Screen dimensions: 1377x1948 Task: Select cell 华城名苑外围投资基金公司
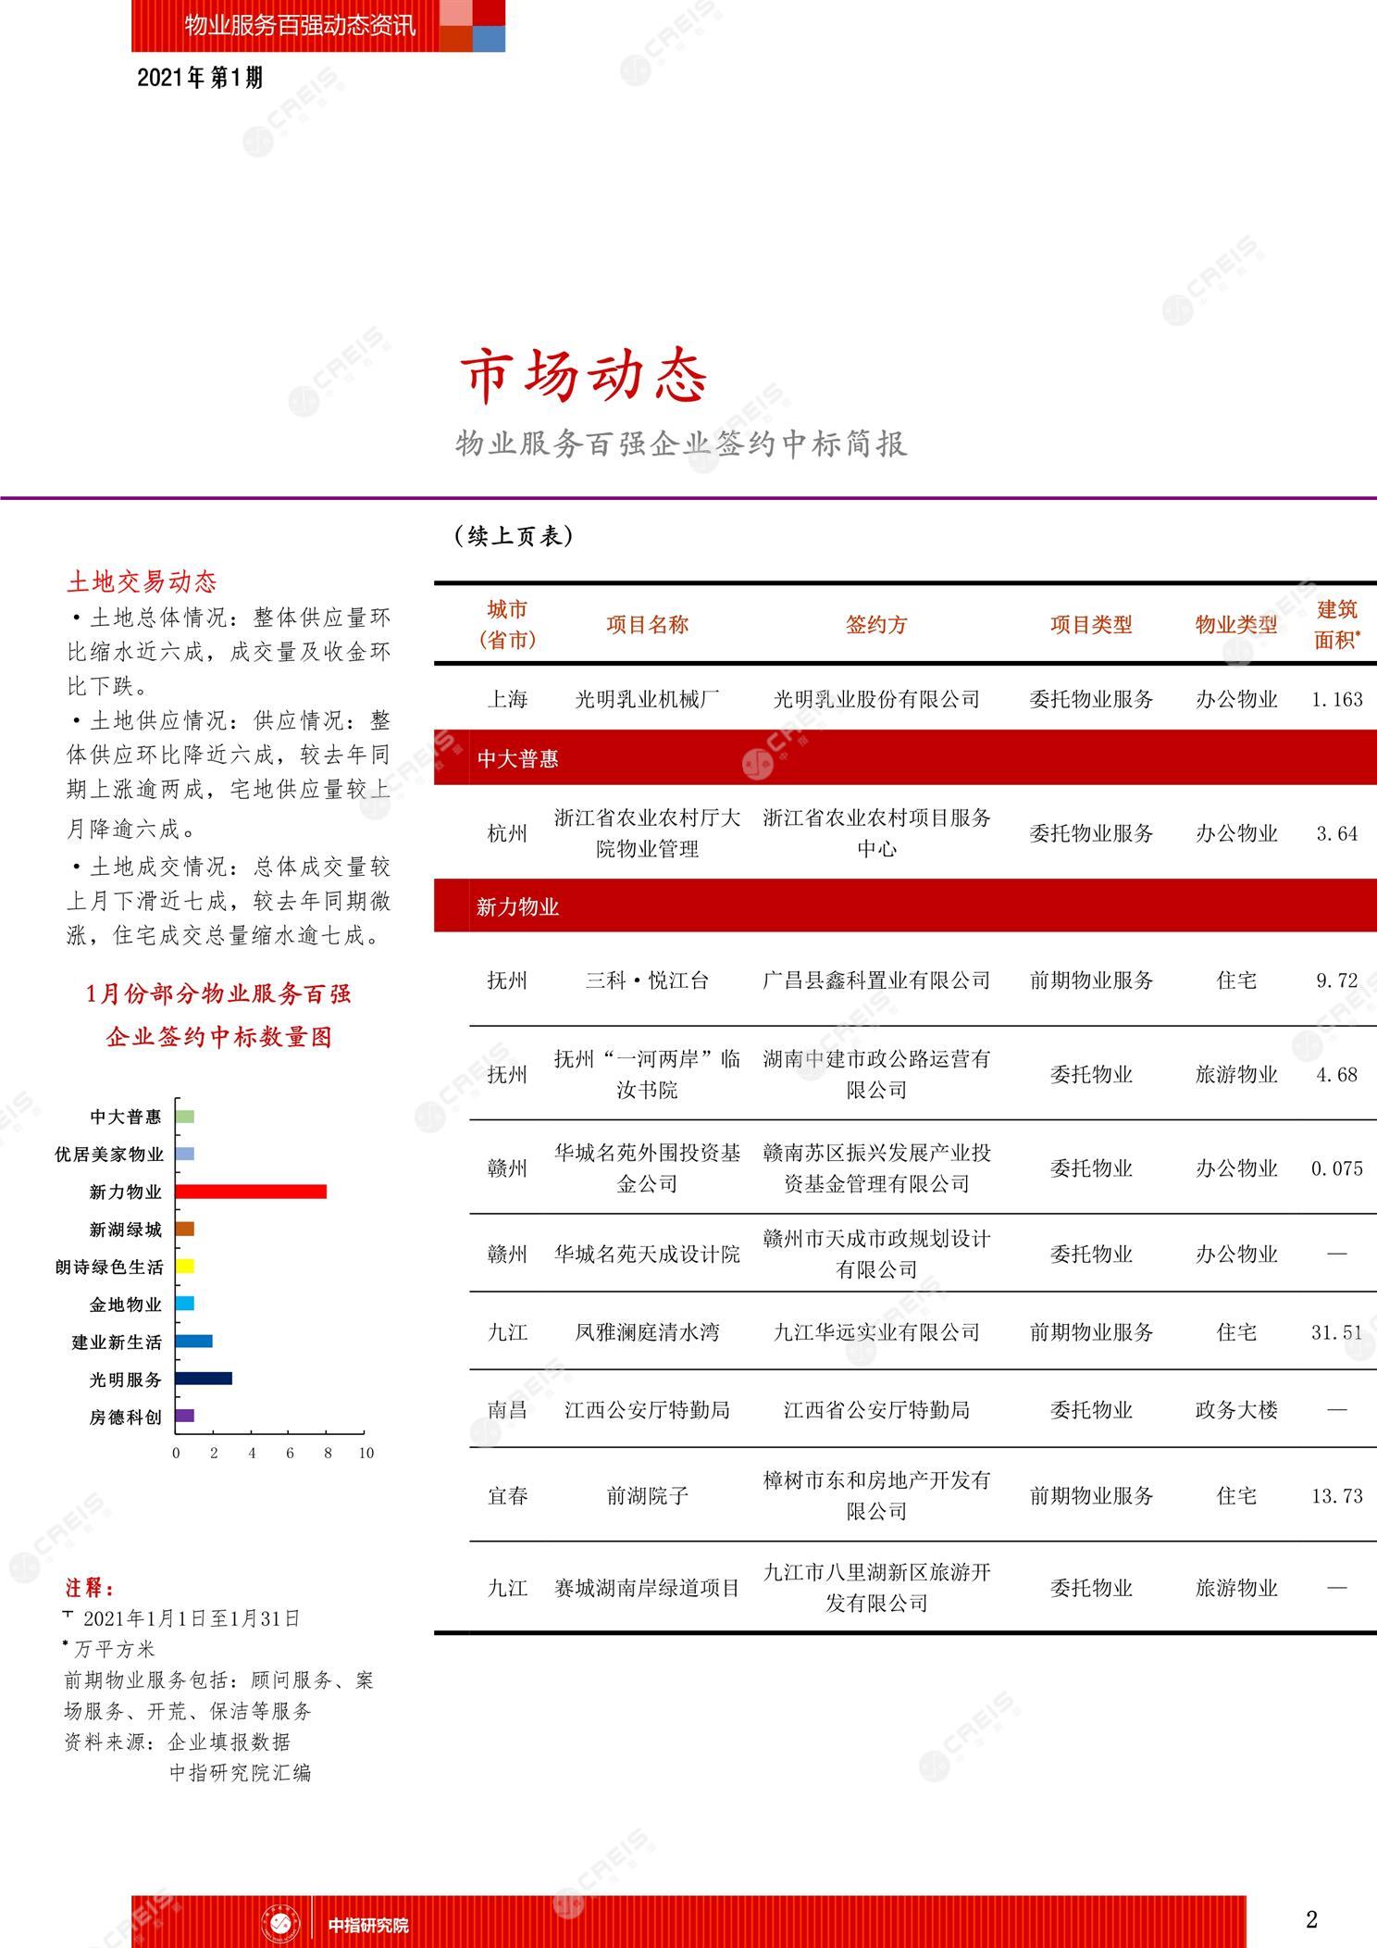pos(648,1168)
